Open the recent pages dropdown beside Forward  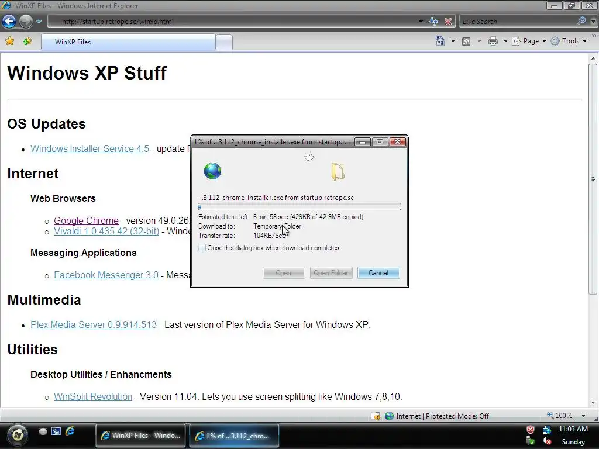(39, 22)
